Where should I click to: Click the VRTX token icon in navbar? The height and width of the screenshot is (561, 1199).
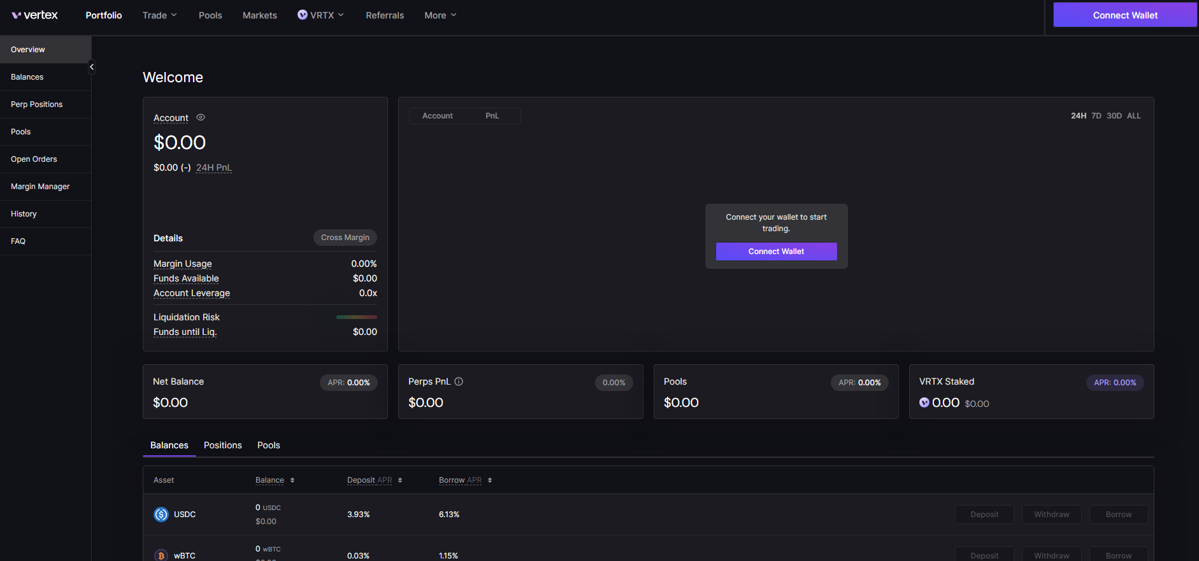[x=303, y=15]
